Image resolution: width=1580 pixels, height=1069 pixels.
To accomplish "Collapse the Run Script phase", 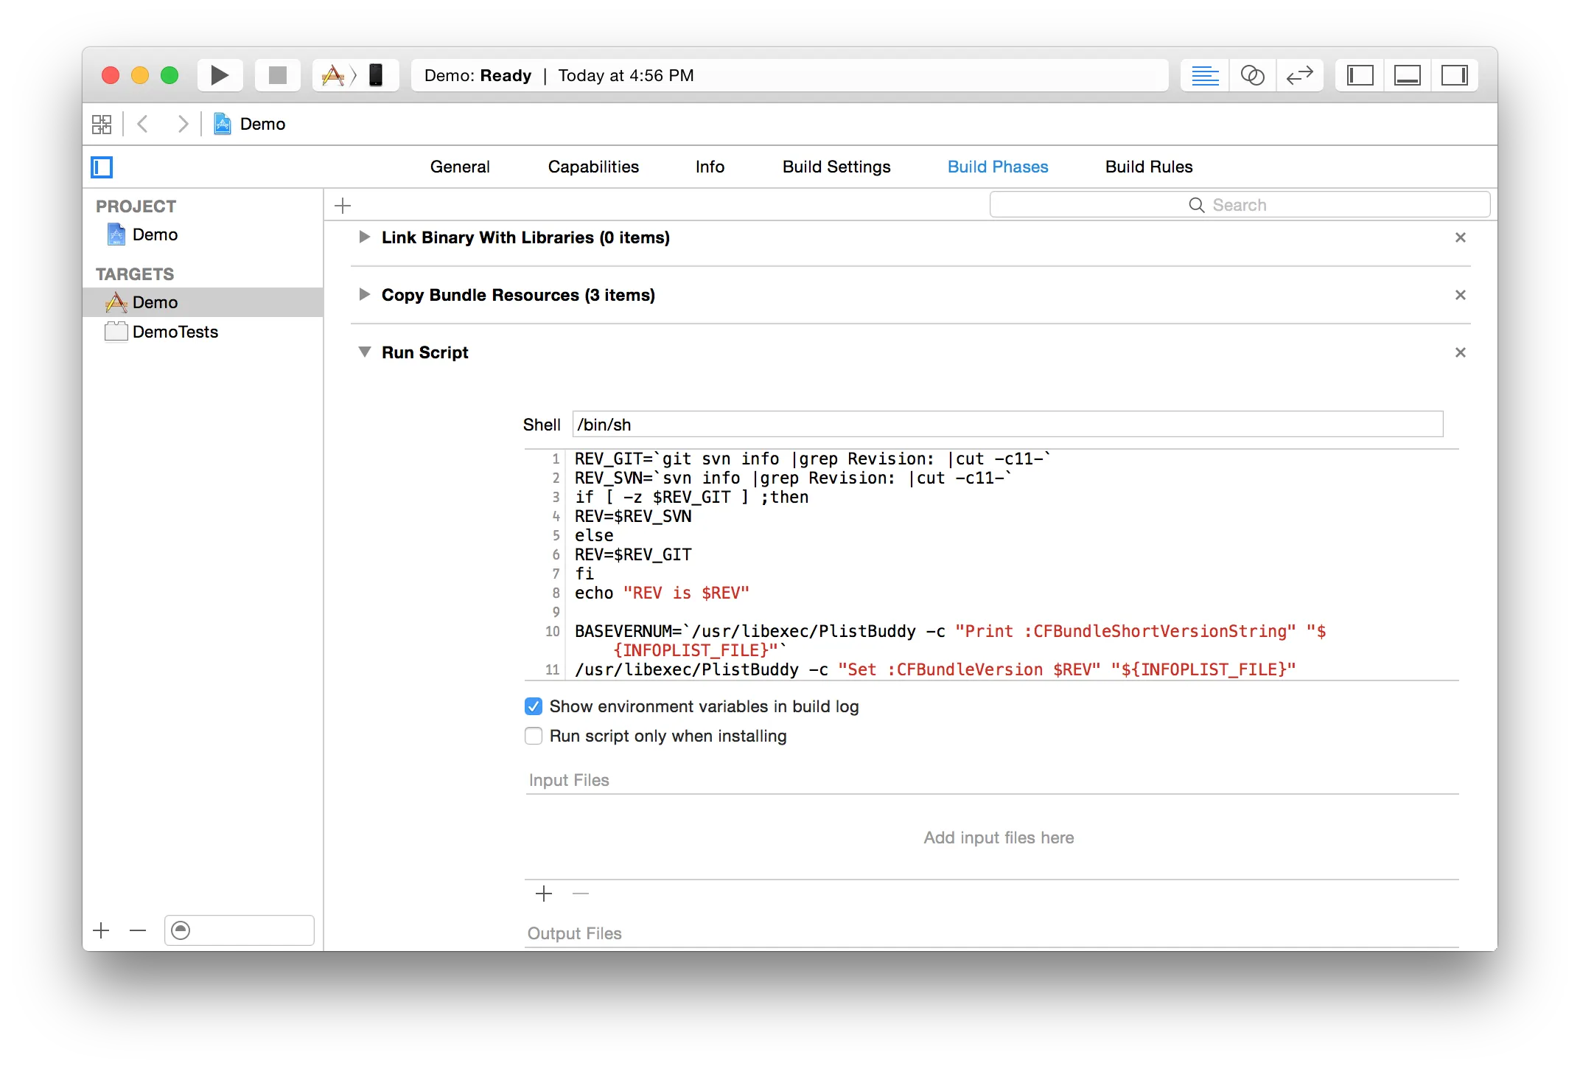I will (364, 352).
